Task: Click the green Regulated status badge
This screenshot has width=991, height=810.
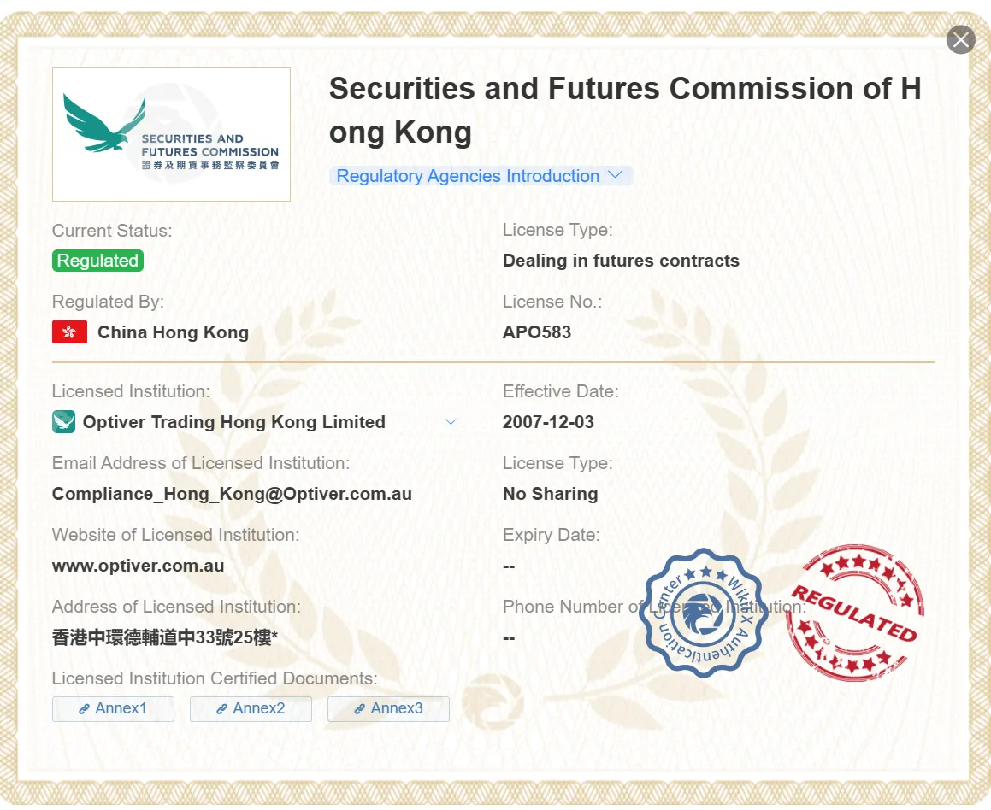Action: coord(98,261)
